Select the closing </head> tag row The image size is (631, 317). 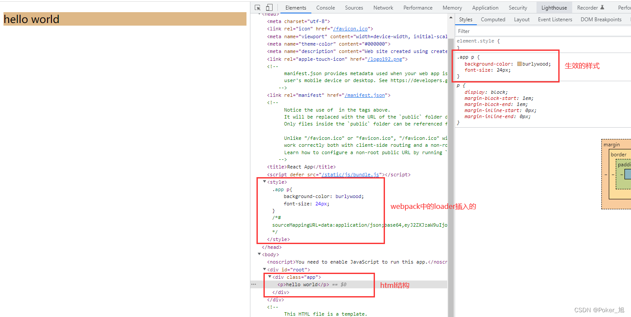pos(272,247)
